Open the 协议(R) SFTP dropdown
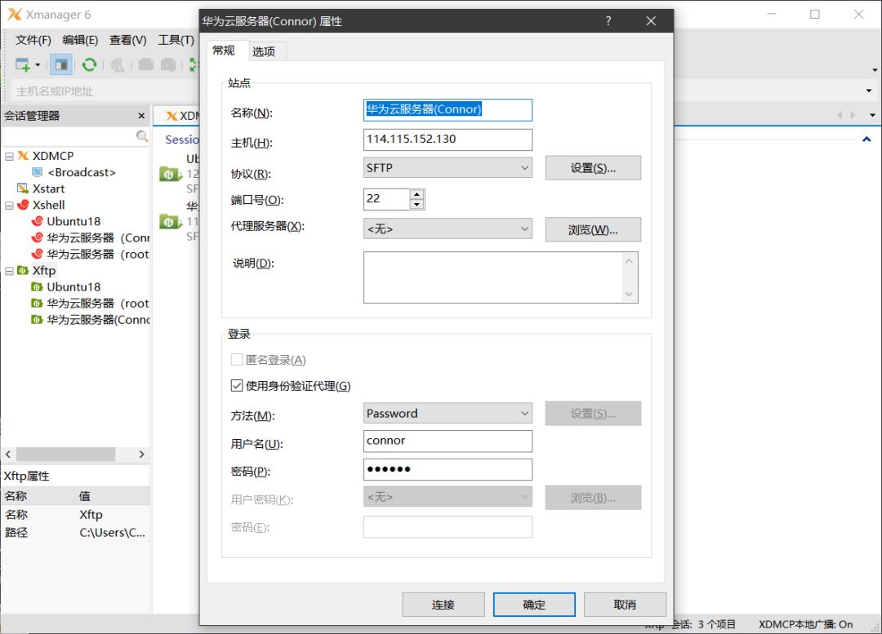The width and height of the screenshot is (882, 634). pyautogui.click(x=448, y=167)
